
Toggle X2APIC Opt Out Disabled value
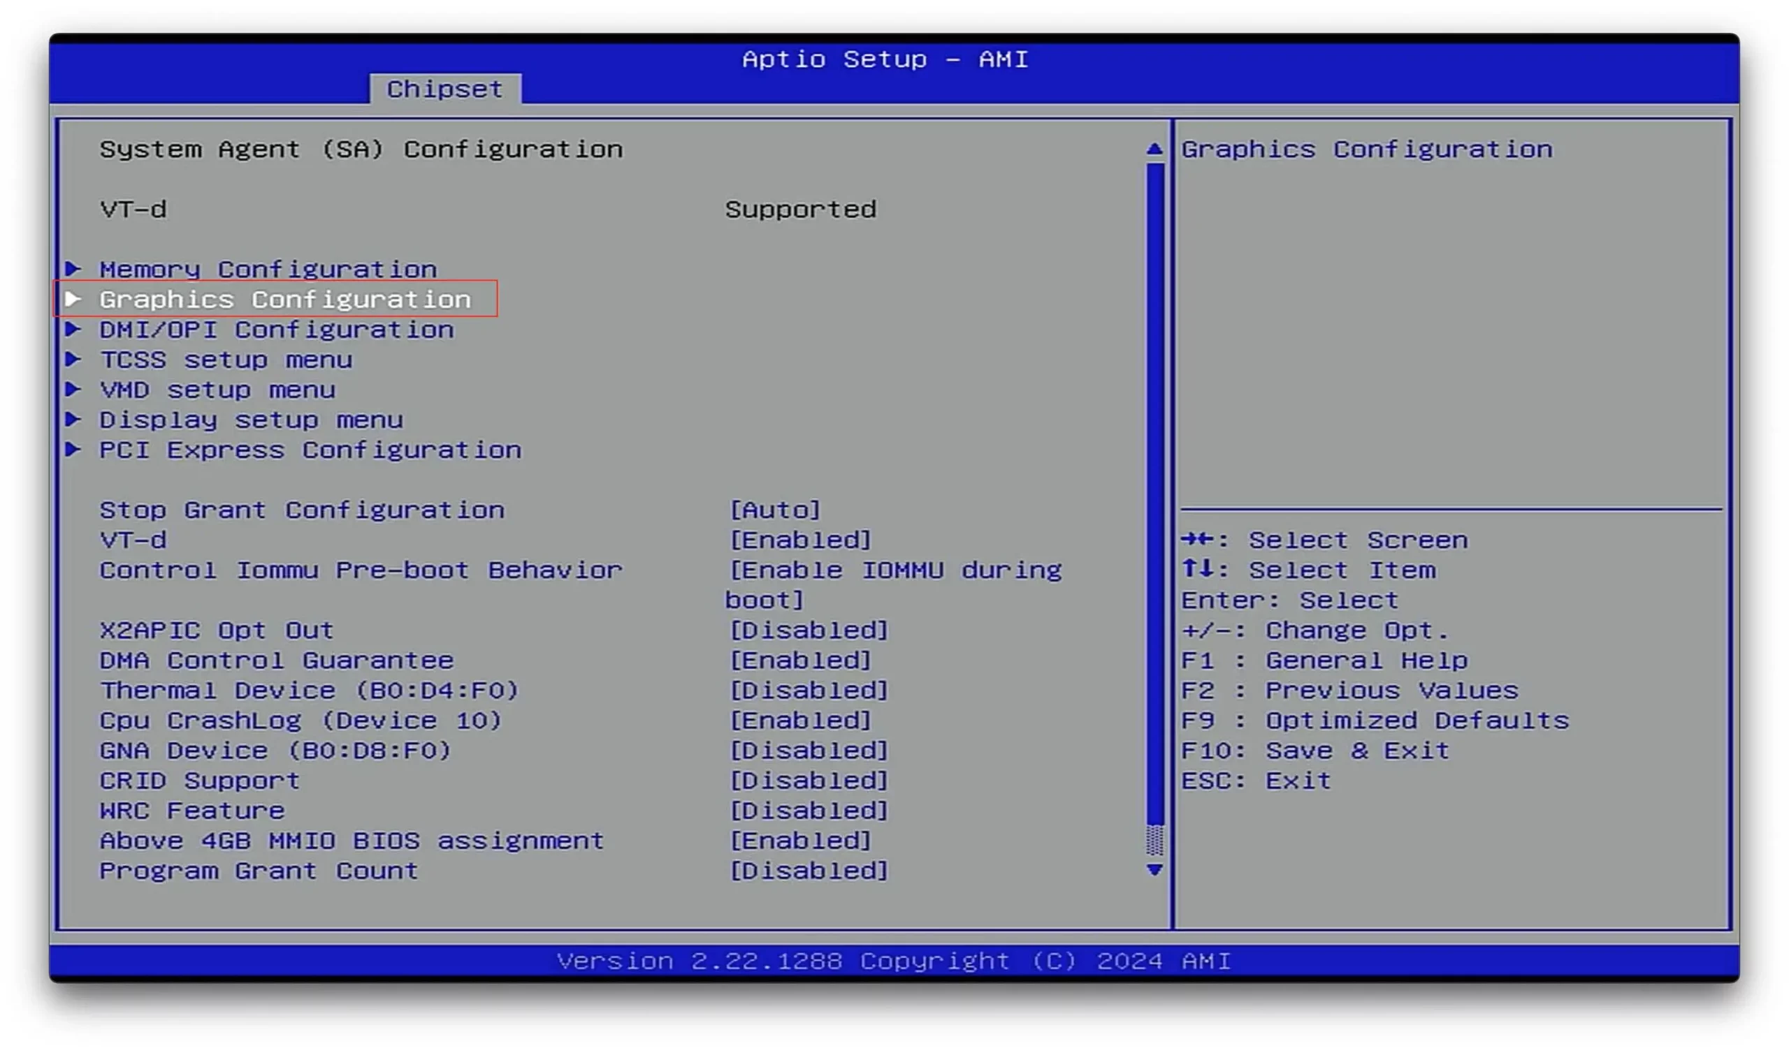pos(809,630)
